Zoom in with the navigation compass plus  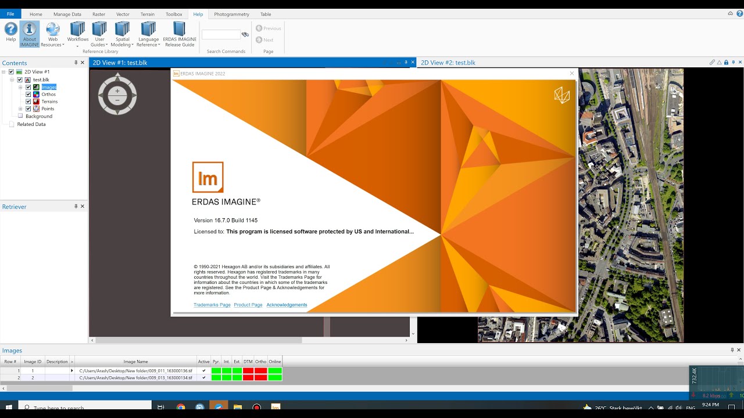(x=117, y=91)
